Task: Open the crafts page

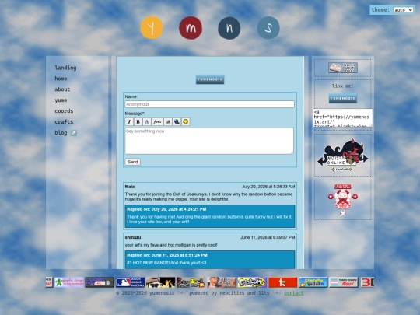Action: pos(64,121)
